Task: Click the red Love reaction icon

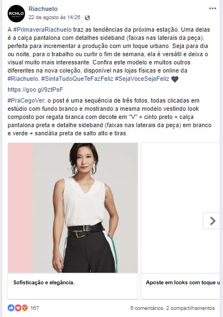Action: pyautogui.click(x=18, y=308)
